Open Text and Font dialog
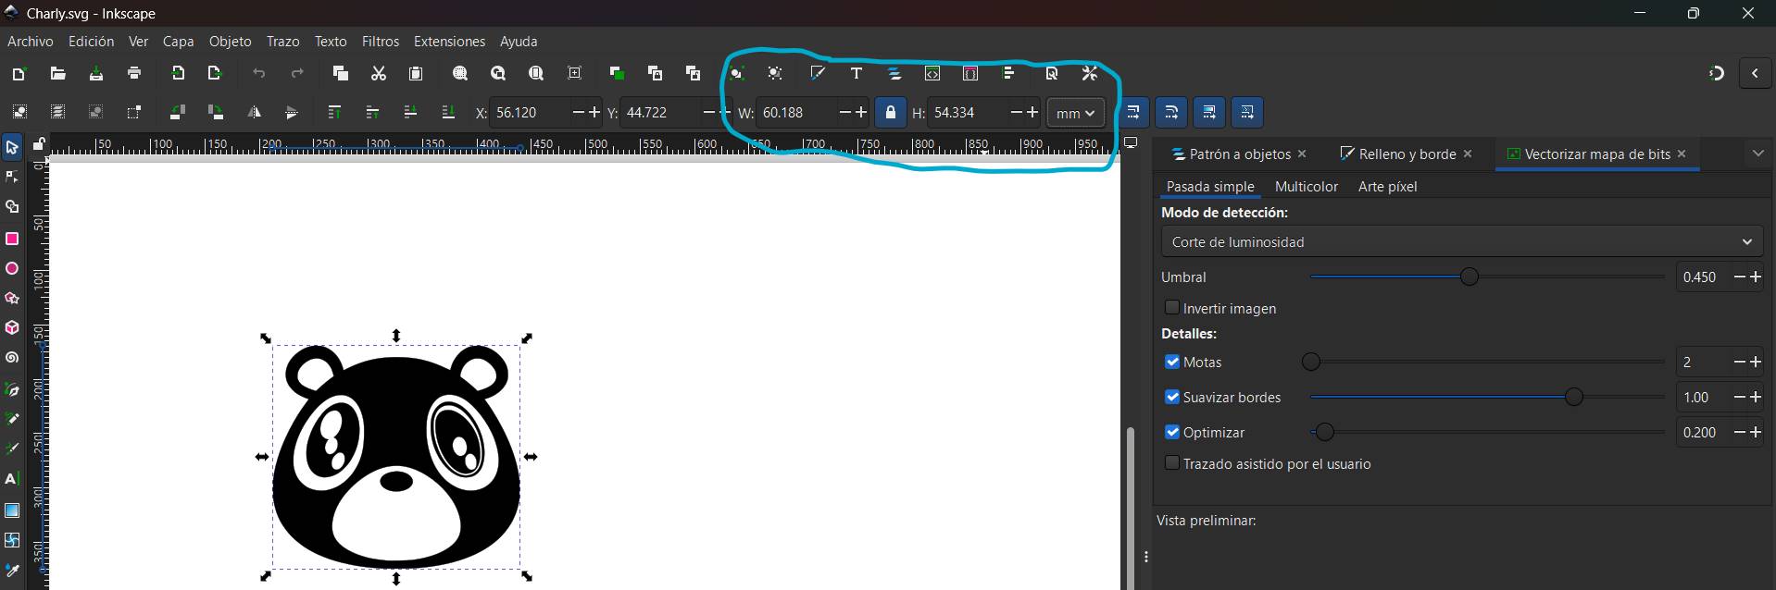The width and height of the screenshot is (1776, 590). pos(857,74)
